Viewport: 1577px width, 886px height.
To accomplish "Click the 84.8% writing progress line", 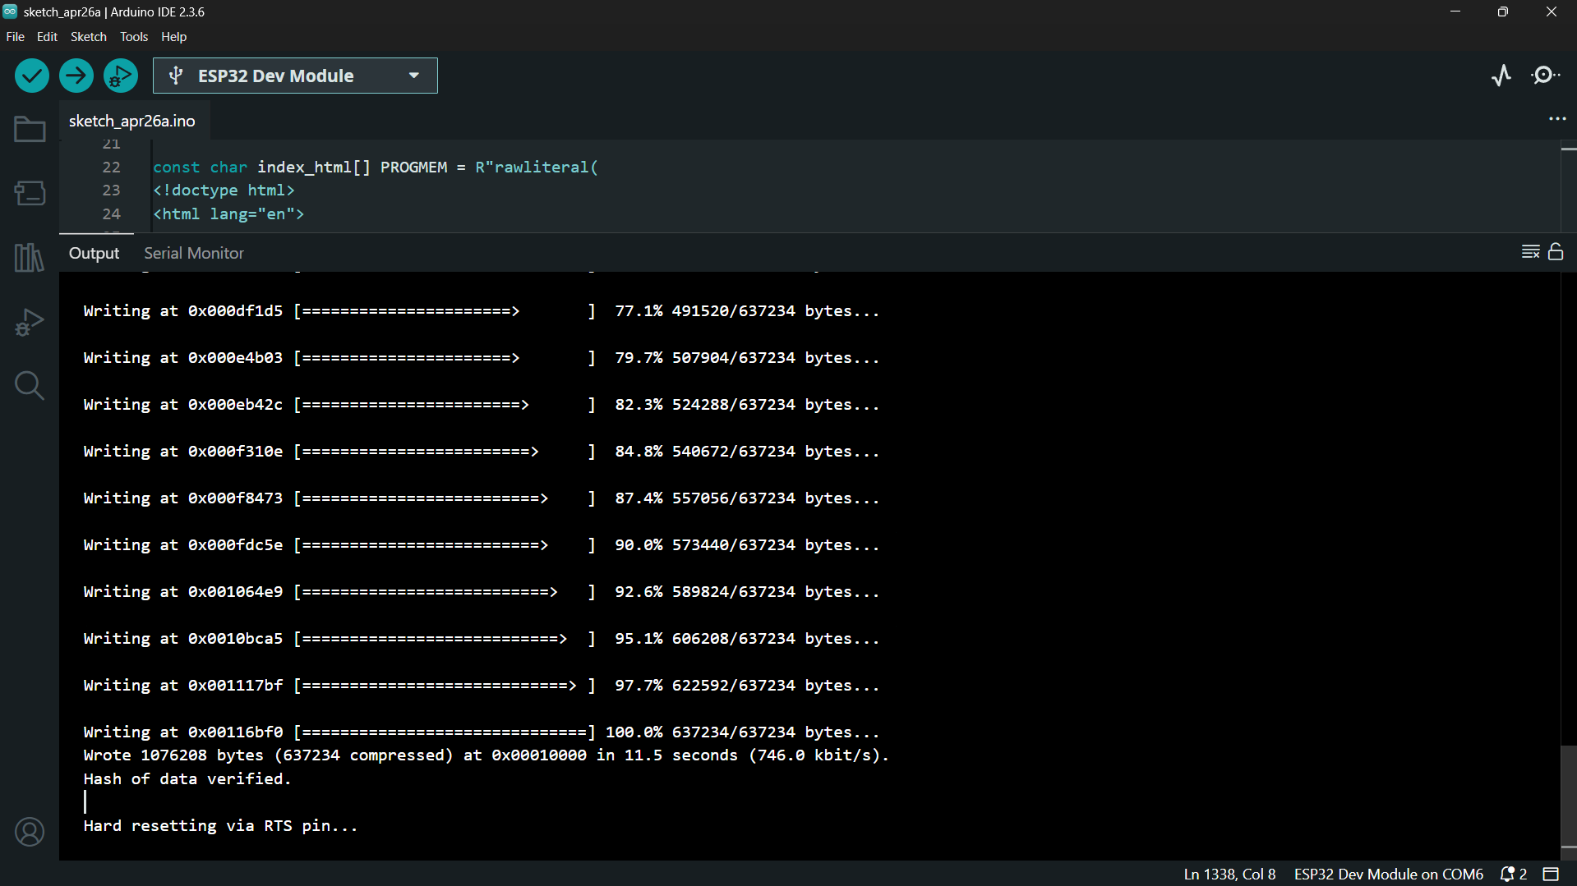I will point(481,451).
